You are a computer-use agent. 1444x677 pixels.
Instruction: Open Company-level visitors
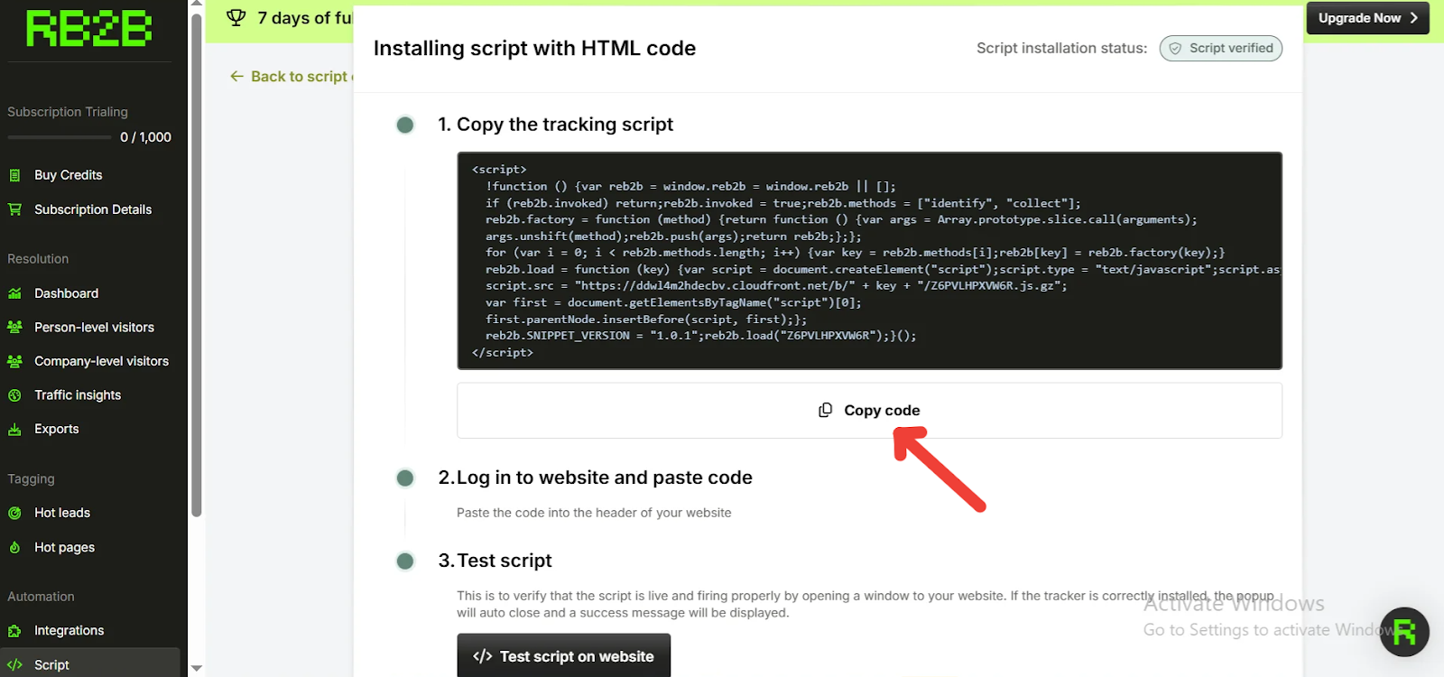[x=101, y=361]
